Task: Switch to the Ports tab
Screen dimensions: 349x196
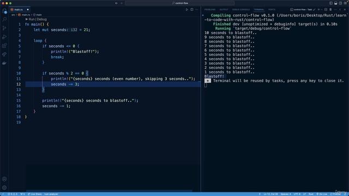Action: pyautogui.click(x=272, y=10)
